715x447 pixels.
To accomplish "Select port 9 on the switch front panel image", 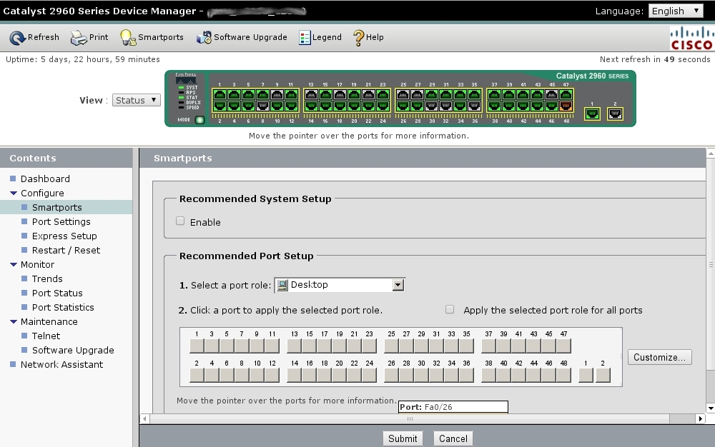I will coord(277,95).
